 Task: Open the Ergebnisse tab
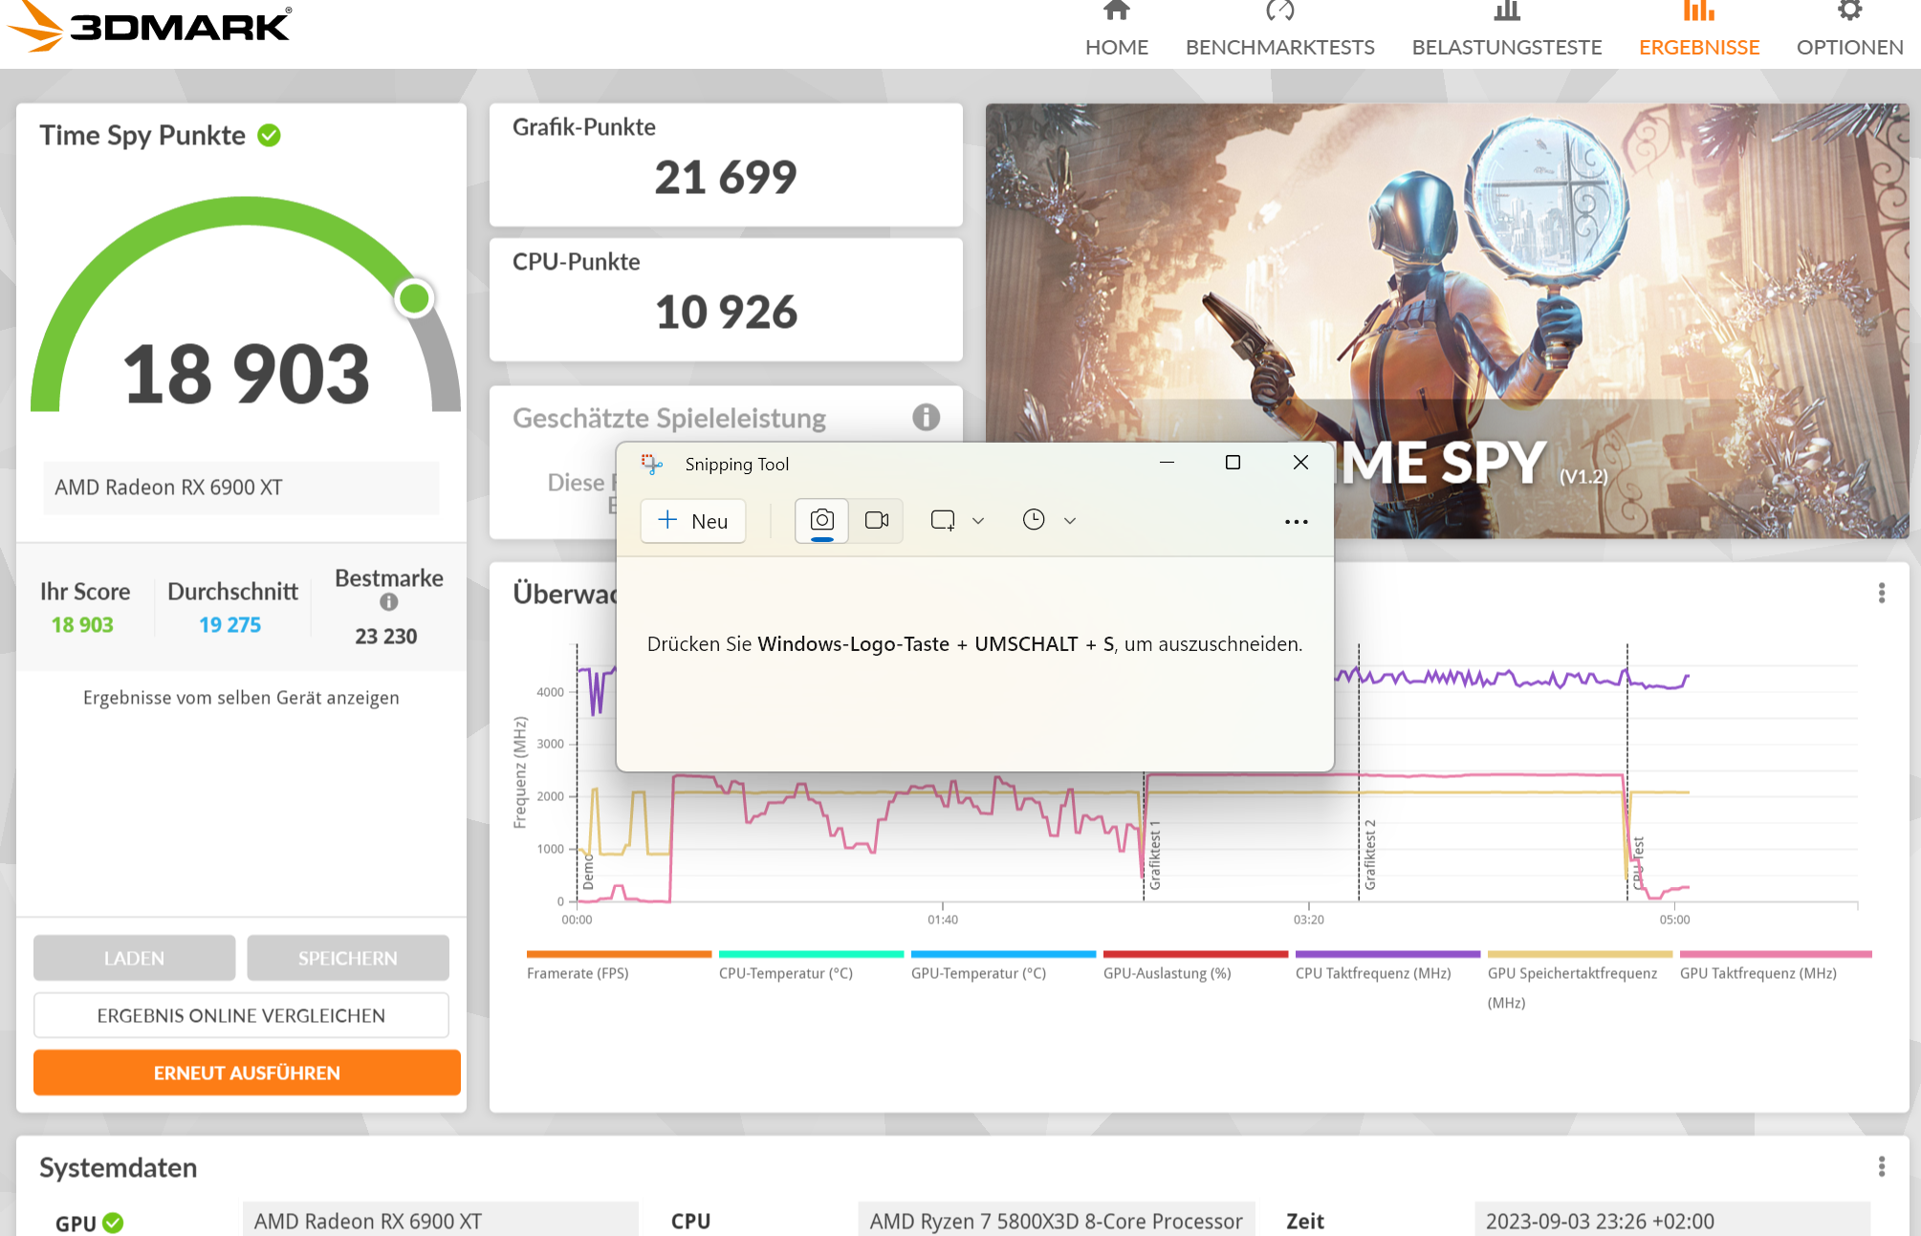pyautogui.click(x=1698, y=47)
